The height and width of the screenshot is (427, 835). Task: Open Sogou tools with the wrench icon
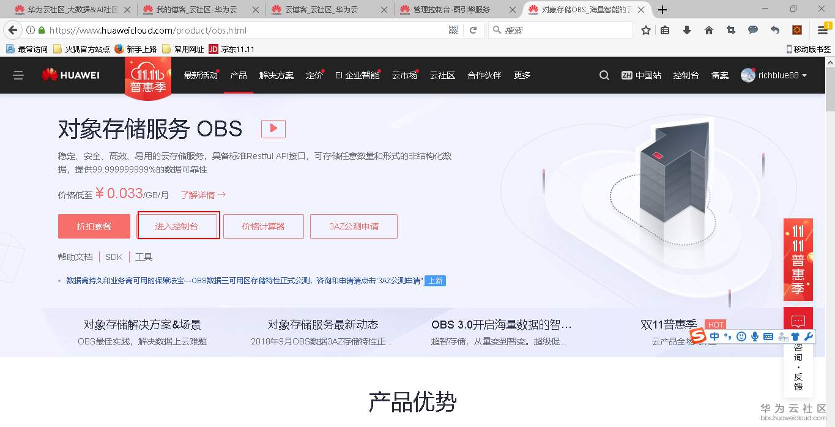tap(807, 336)
